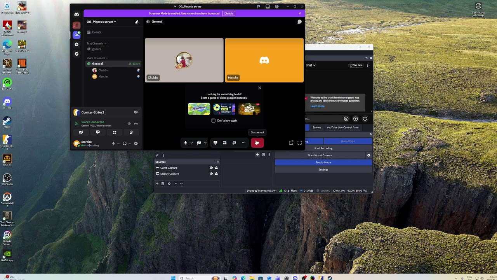Open Settings from OBS controls

[x=323, y=170]
